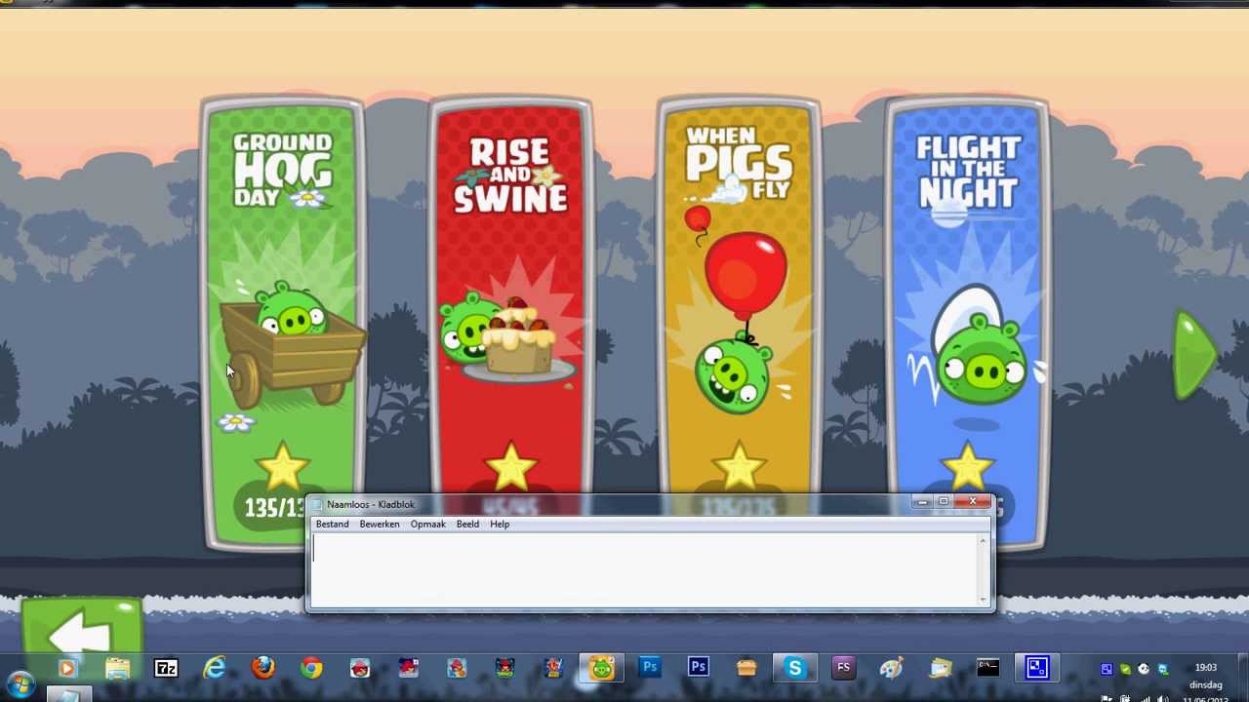
Task: Open Angry Birds Seasons taskbar icon
Action: (x=408, y=669)
